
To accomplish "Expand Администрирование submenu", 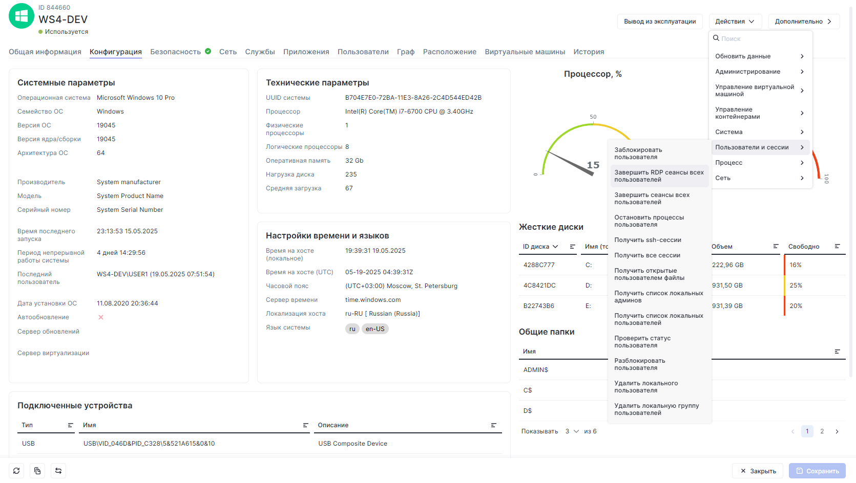I will pyautogui.click(x=760, y=72).
